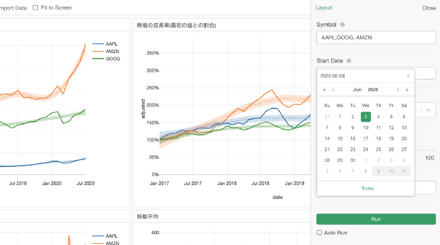Close the parameter side panel
The image size is (440, 245).
click(x=429, y=8)
